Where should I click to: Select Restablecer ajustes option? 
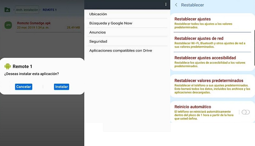tap(193, 19)
